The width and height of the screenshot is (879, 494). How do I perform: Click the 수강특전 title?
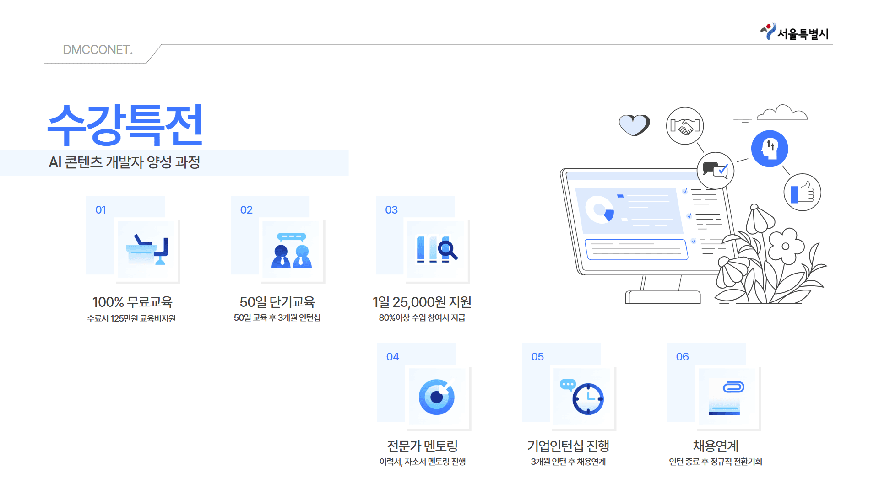[125, 124]
